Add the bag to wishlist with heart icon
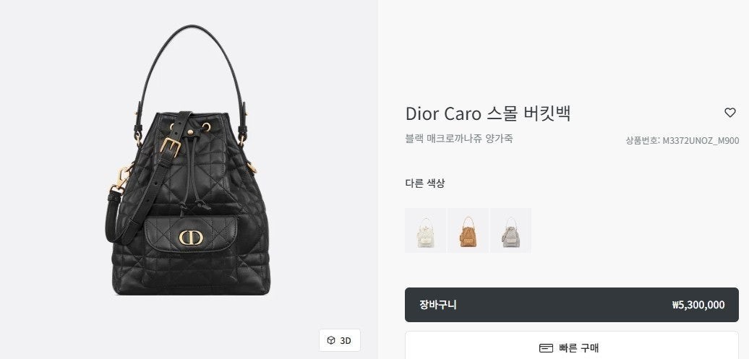This screenshot has width=749, height=359. (730, 113)
